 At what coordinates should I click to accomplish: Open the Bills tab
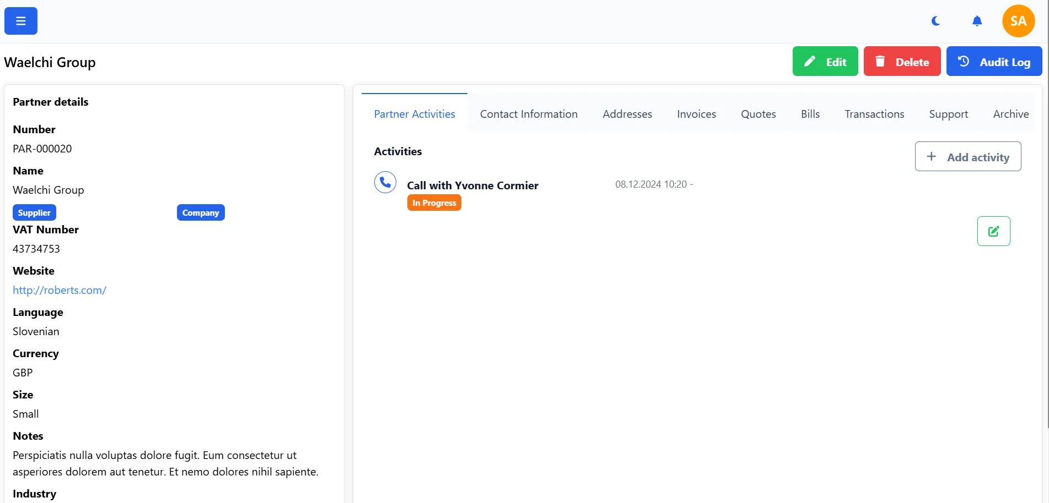coord(810,114)
